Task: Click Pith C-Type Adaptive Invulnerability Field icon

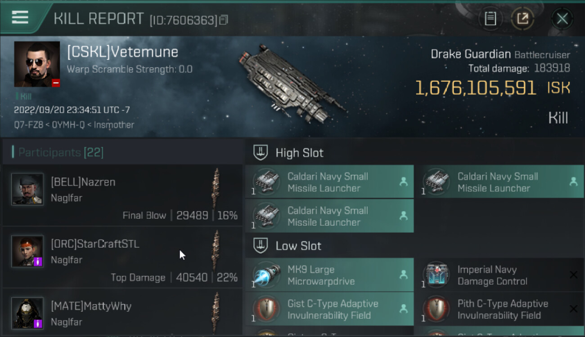Action: (x=436, y=309)
